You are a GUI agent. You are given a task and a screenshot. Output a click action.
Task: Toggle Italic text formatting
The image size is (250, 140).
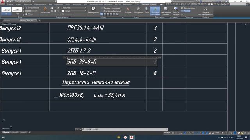click(55, 8)
